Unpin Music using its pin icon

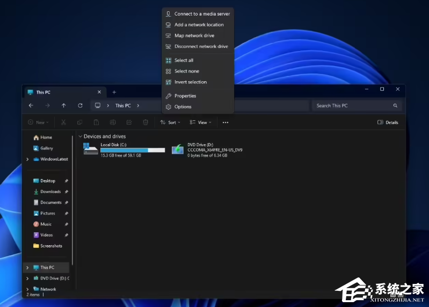[x=66, y=224]
